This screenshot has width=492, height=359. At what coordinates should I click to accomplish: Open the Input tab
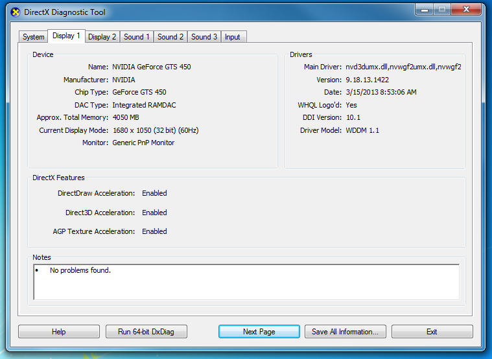click(x=233, y=37)
